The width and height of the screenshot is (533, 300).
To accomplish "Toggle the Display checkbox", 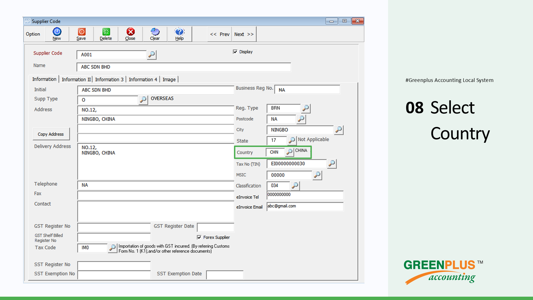I will pyautogui.click(x=235, y=52).
